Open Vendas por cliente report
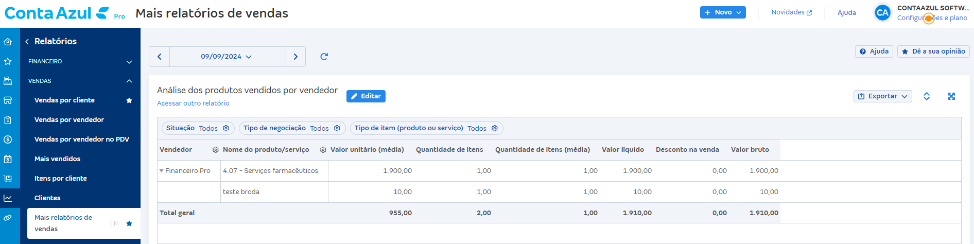The image size is (974, 244). 64,100
